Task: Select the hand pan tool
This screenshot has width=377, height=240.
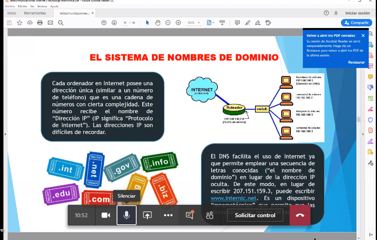Action: [x=157, y=23]
